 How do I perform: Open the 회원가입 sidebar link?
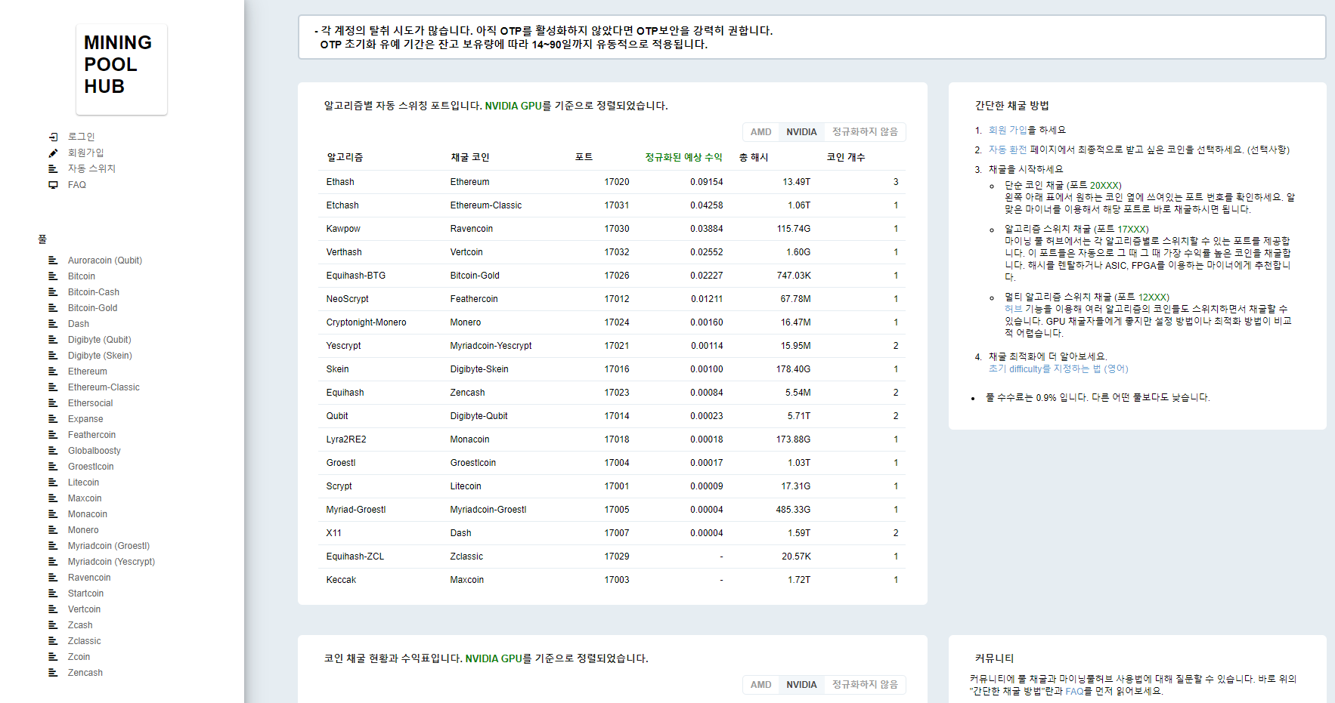coord(85,153)
